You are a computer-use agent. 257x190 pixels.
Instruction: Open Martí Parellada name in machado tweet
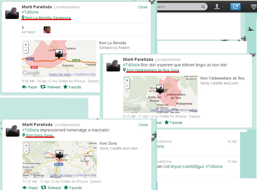tap(37, 125)
